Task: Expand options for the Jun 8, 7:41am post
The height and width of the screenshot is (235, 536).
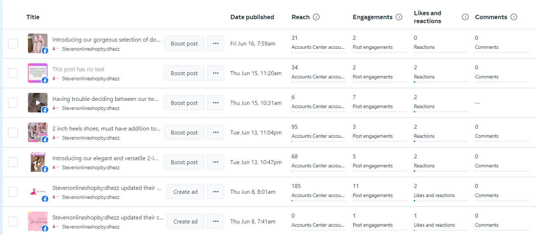Action: tap(216, 221)
